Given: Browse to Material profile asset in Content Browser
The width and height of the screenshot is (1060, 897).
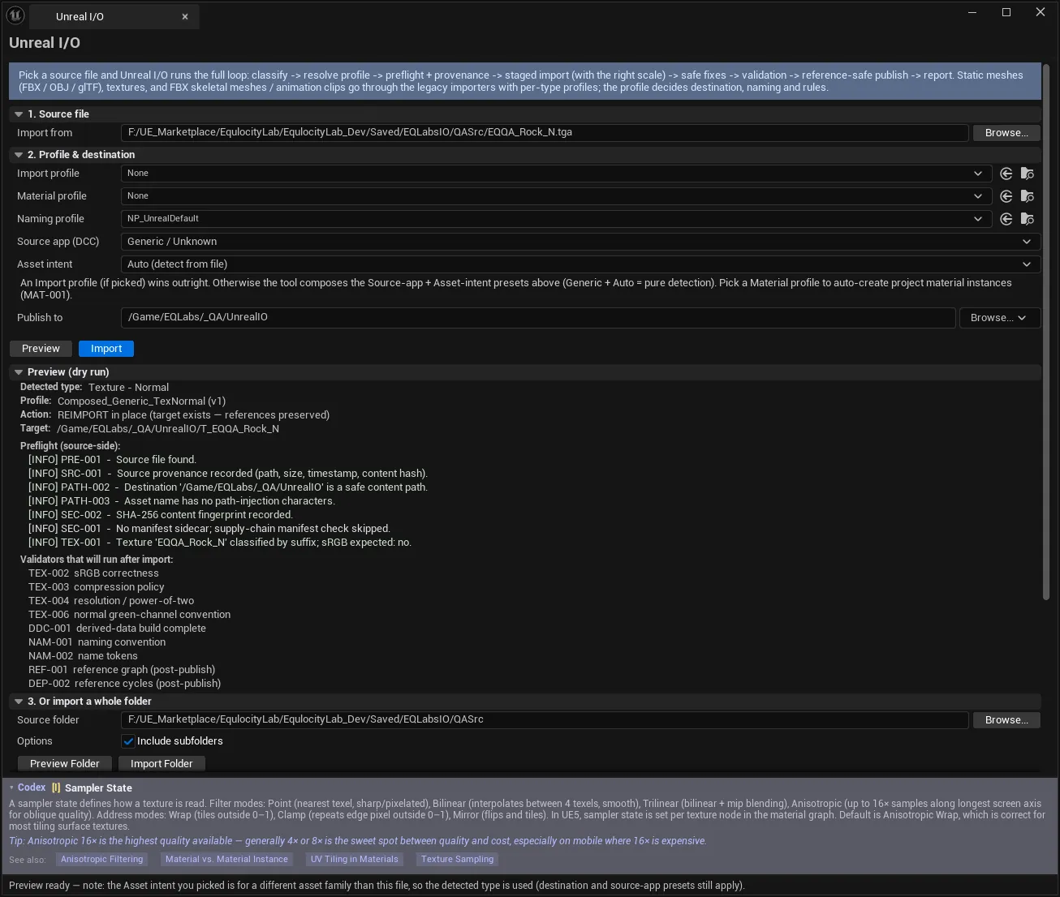Looking at the screenshot, I should 1028,196.
